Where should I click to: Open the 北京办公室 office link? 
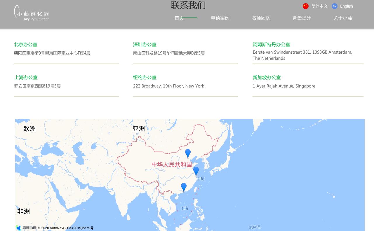pos(25,44)
